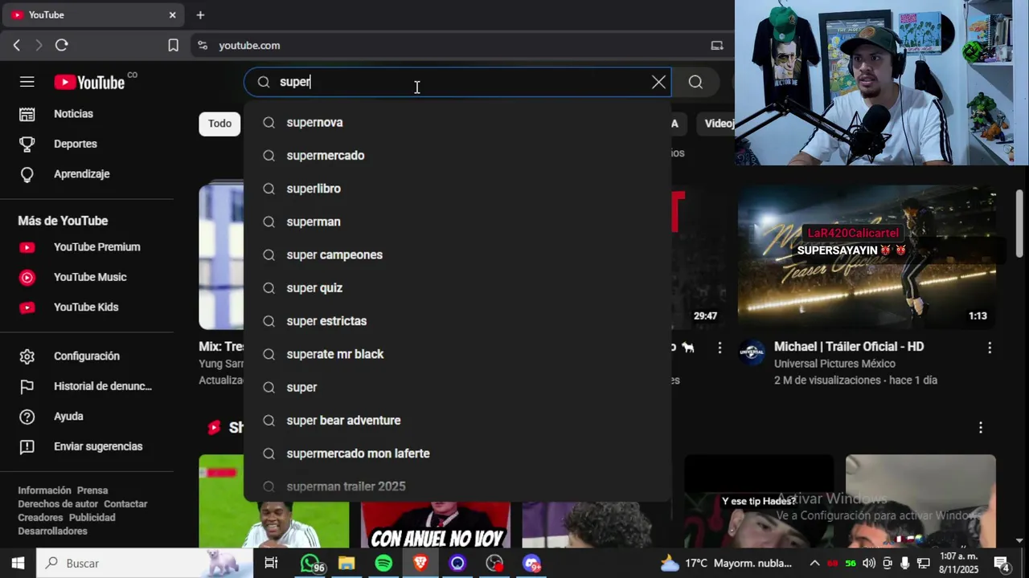Open a new browser tab with plus
The width and height of the screenshot is (1029, 578).
click(x=200, y=14)
